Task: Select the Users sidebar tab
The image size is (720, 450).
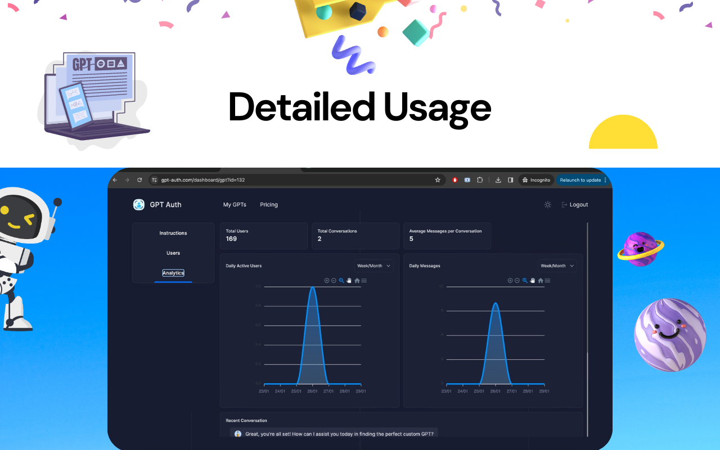Action: 173,253
